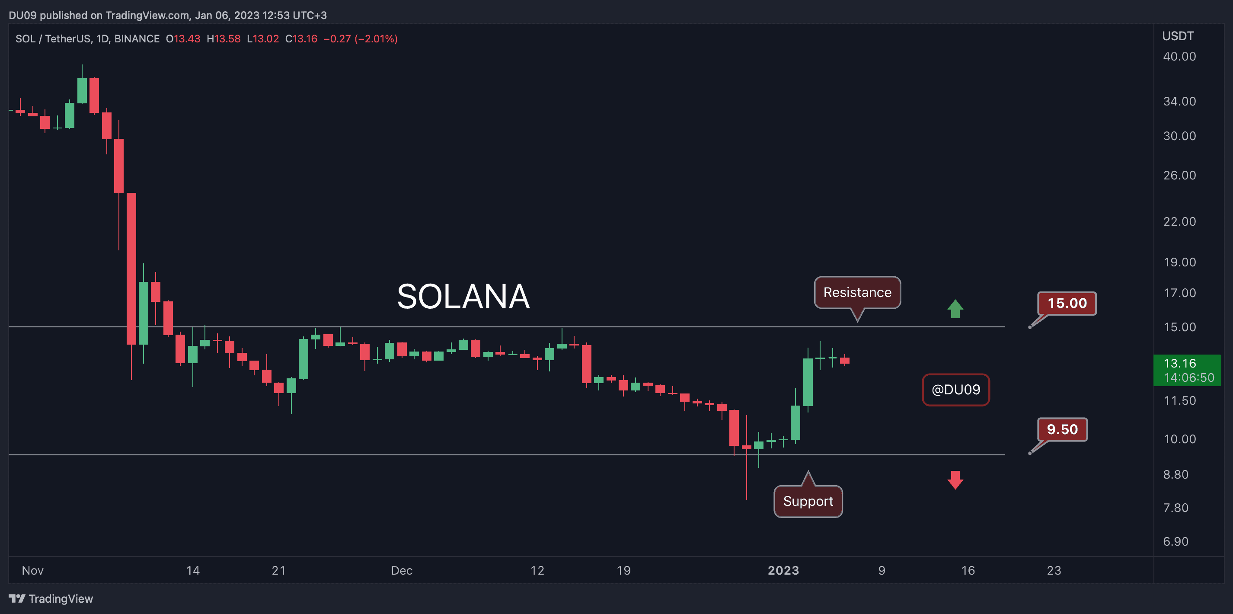Click the red down arrow icon
The height and width of the screenshot is (614, 1233).
tap(955, 480)
